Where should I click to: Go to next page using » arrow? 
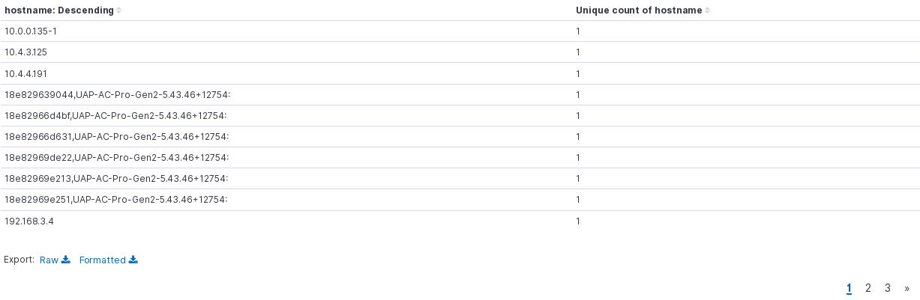[907, 288]
